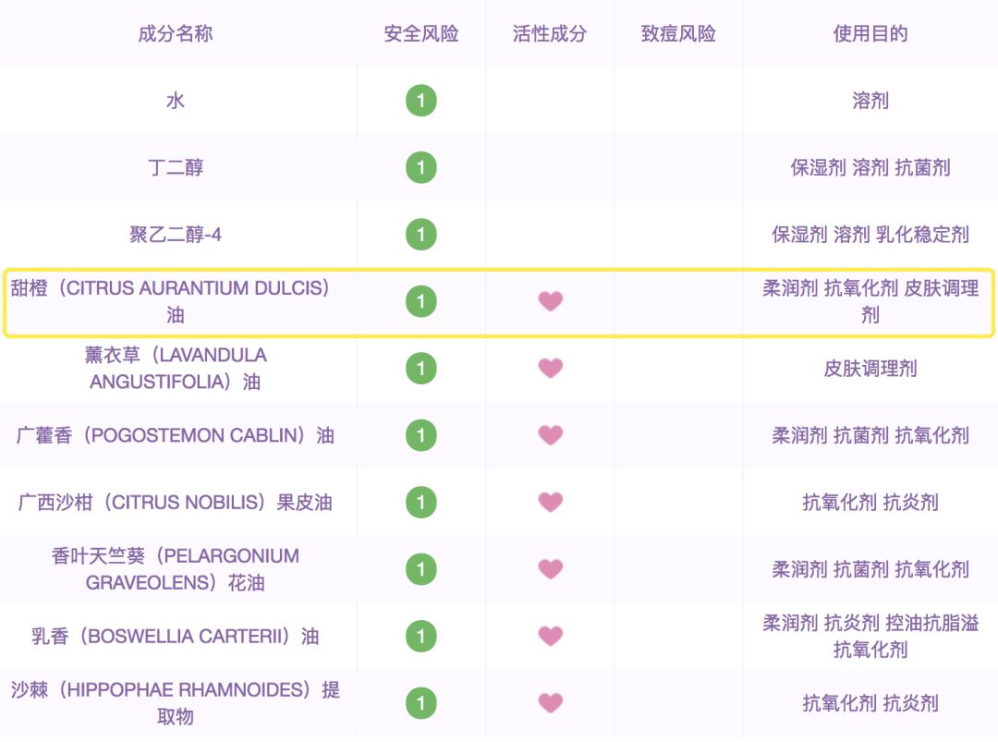The height and width of the screenshot is (742, 998).
Task: Click the pink heart for 甜橙 oil
Action: (550, 301)
